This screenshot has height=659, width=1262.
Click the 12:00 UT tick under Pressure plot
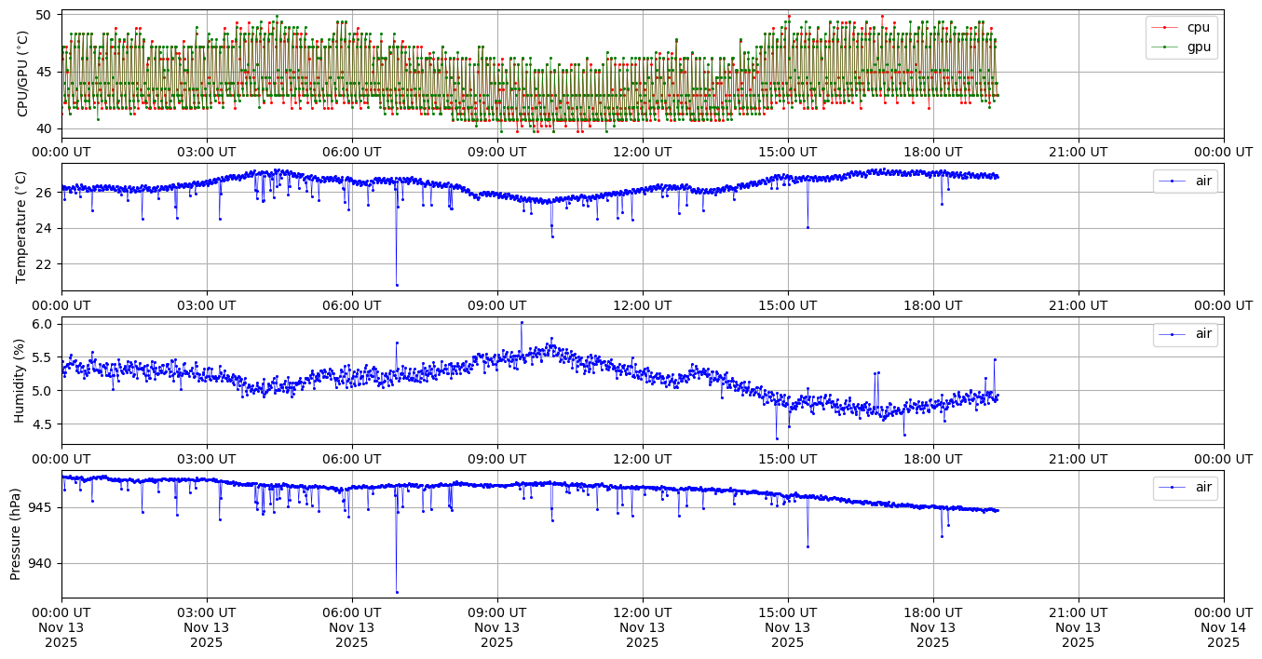(x=642, y=612)
